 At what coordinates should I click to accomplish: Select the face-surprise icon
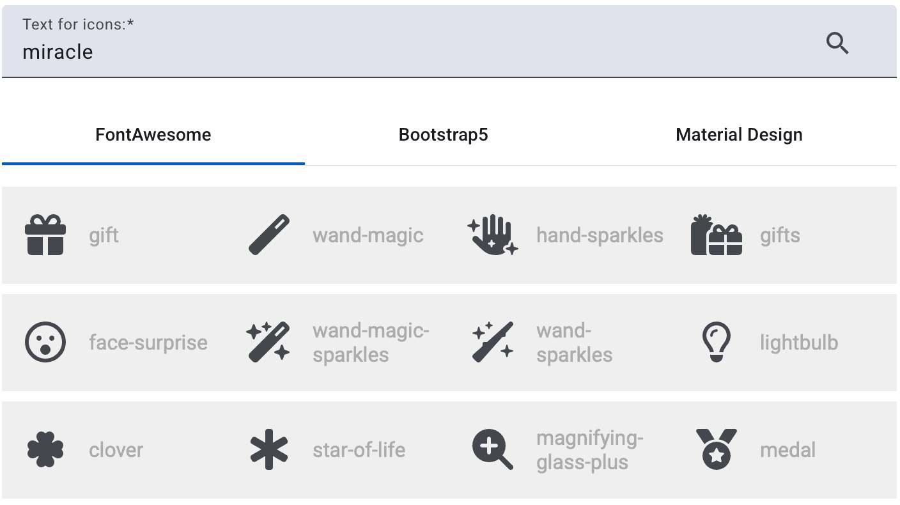pos(45,342)
